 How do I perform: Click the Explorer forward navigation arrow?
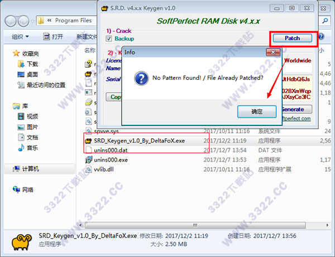pyautogui.click(x=23, y=21)
